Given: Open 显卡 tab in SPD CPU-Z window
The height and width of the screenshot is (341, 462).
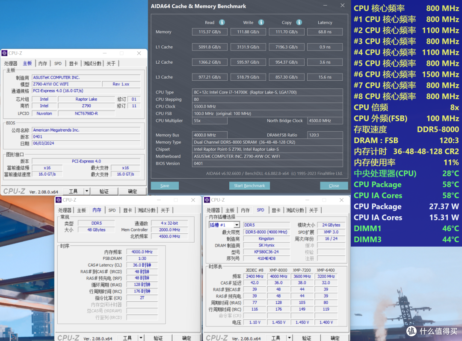Looking at the screenshot, I should (x=276, y=210).
